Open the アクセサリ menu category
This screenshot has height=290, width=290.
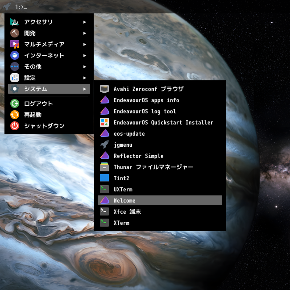click(49, 22)
